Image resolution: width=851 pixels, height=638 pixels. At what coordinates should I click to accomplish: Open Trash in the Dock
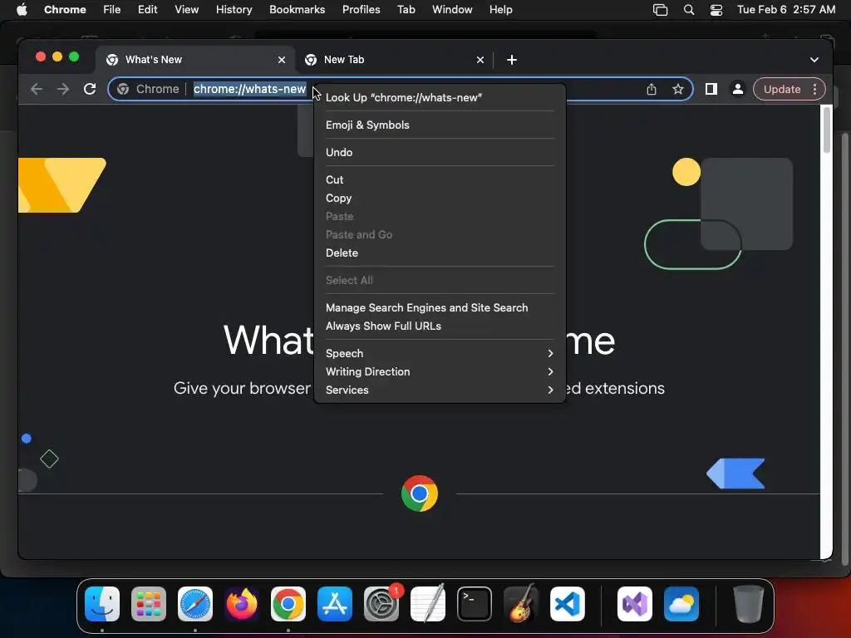coord(749,604)
